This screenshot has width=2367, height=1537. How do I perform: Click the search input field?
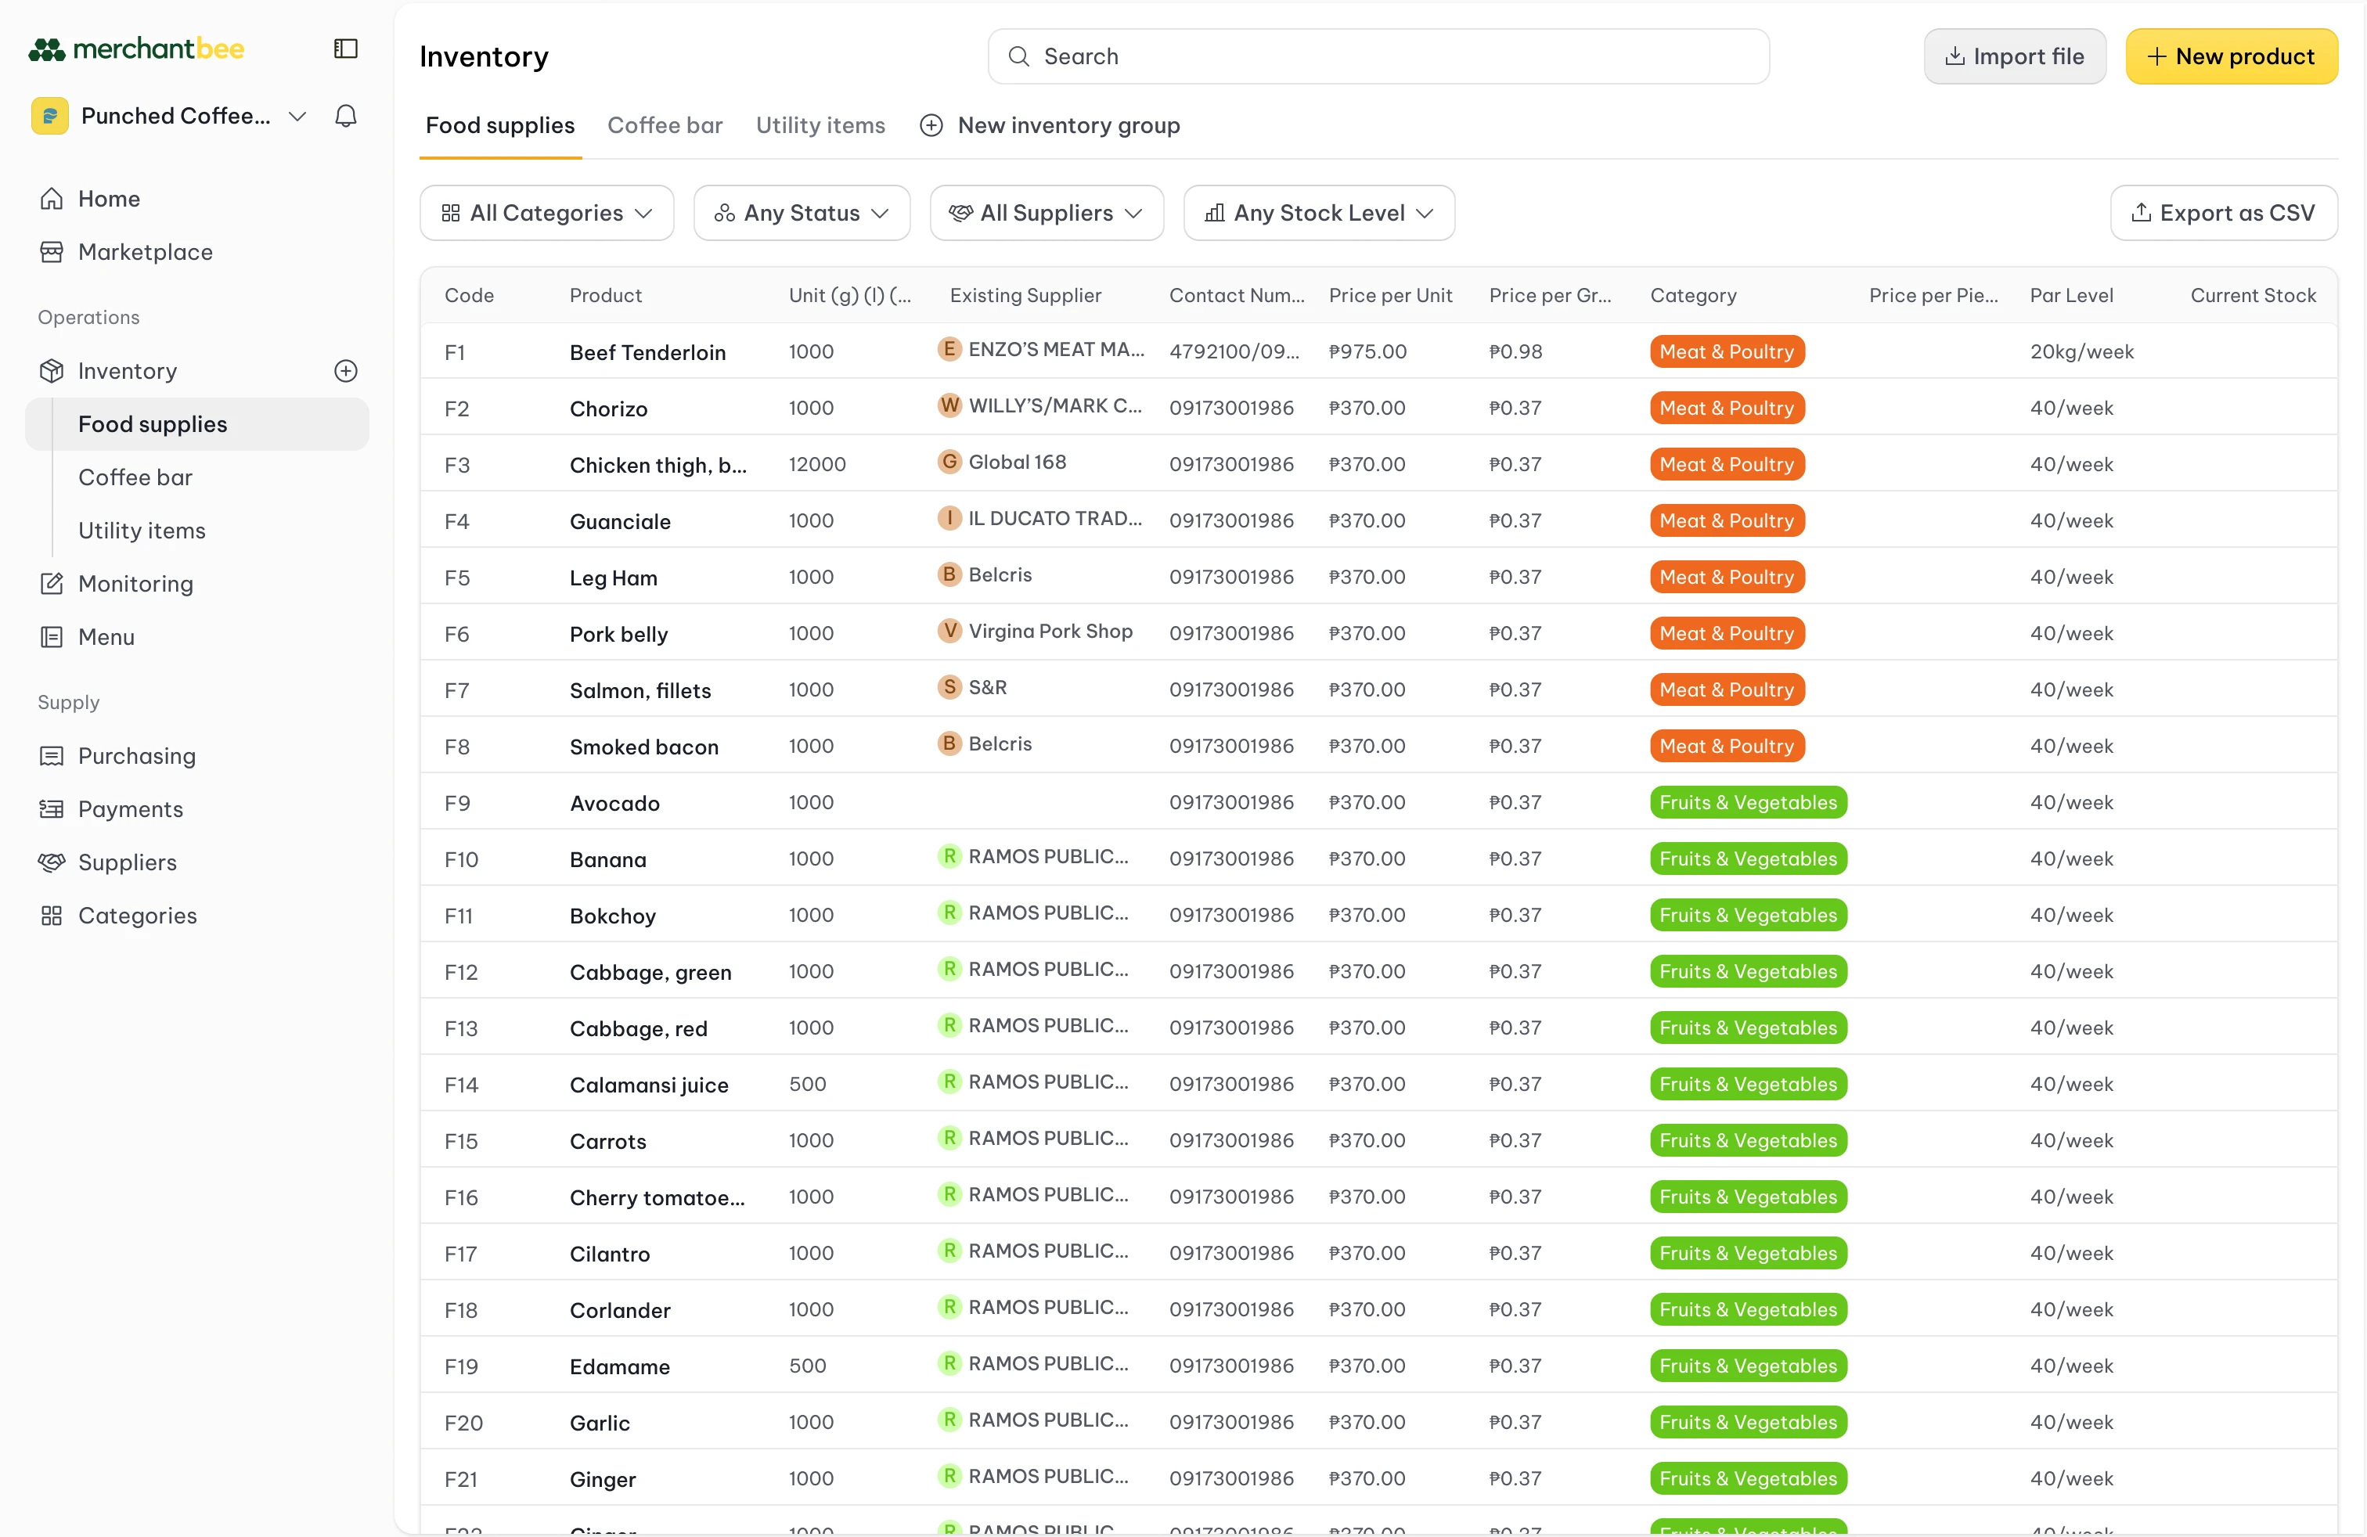pos(1378,56)
